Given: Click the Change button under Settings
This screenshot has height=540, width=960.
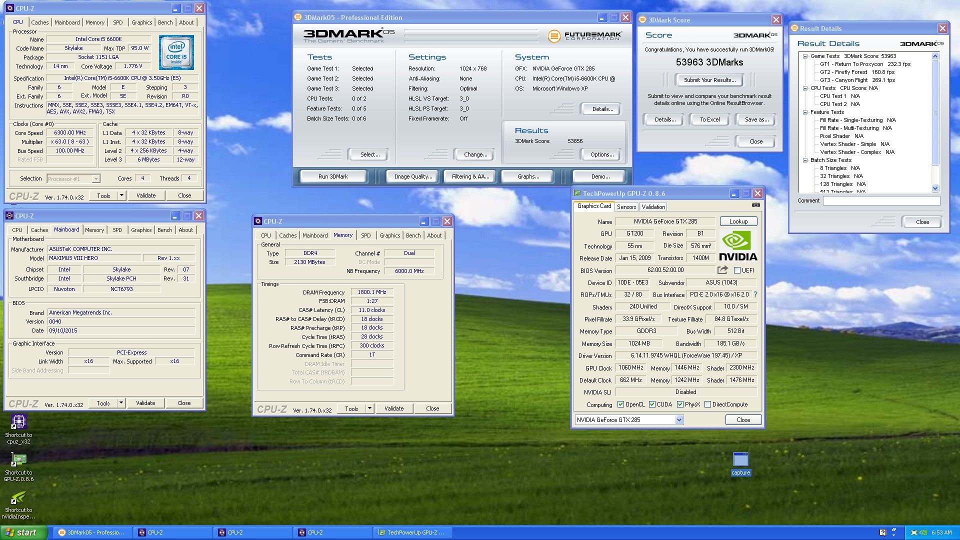Looking at the screenshot, I should click(x=475, y=154).
